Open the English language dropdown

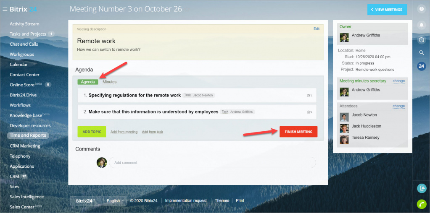click(x=115, y=201)
